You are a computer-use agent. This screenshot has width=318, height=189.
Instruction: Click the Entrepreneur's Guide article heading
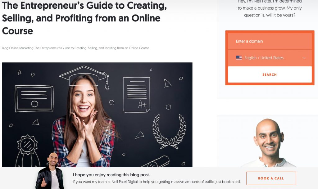pyautogui.click(x=84, y=18)
